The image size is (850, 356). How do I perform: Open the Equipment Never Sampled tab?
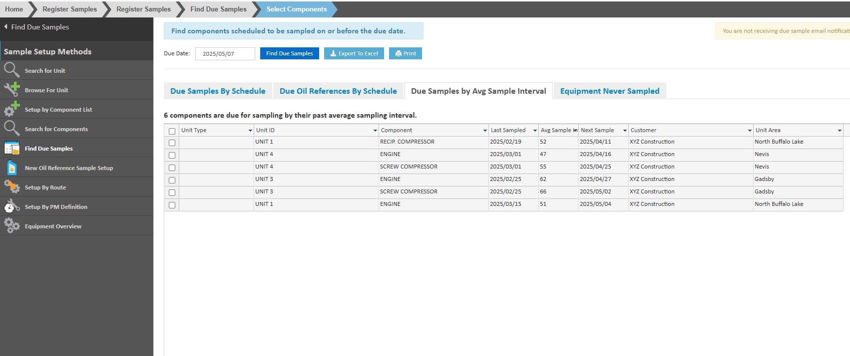609,91
